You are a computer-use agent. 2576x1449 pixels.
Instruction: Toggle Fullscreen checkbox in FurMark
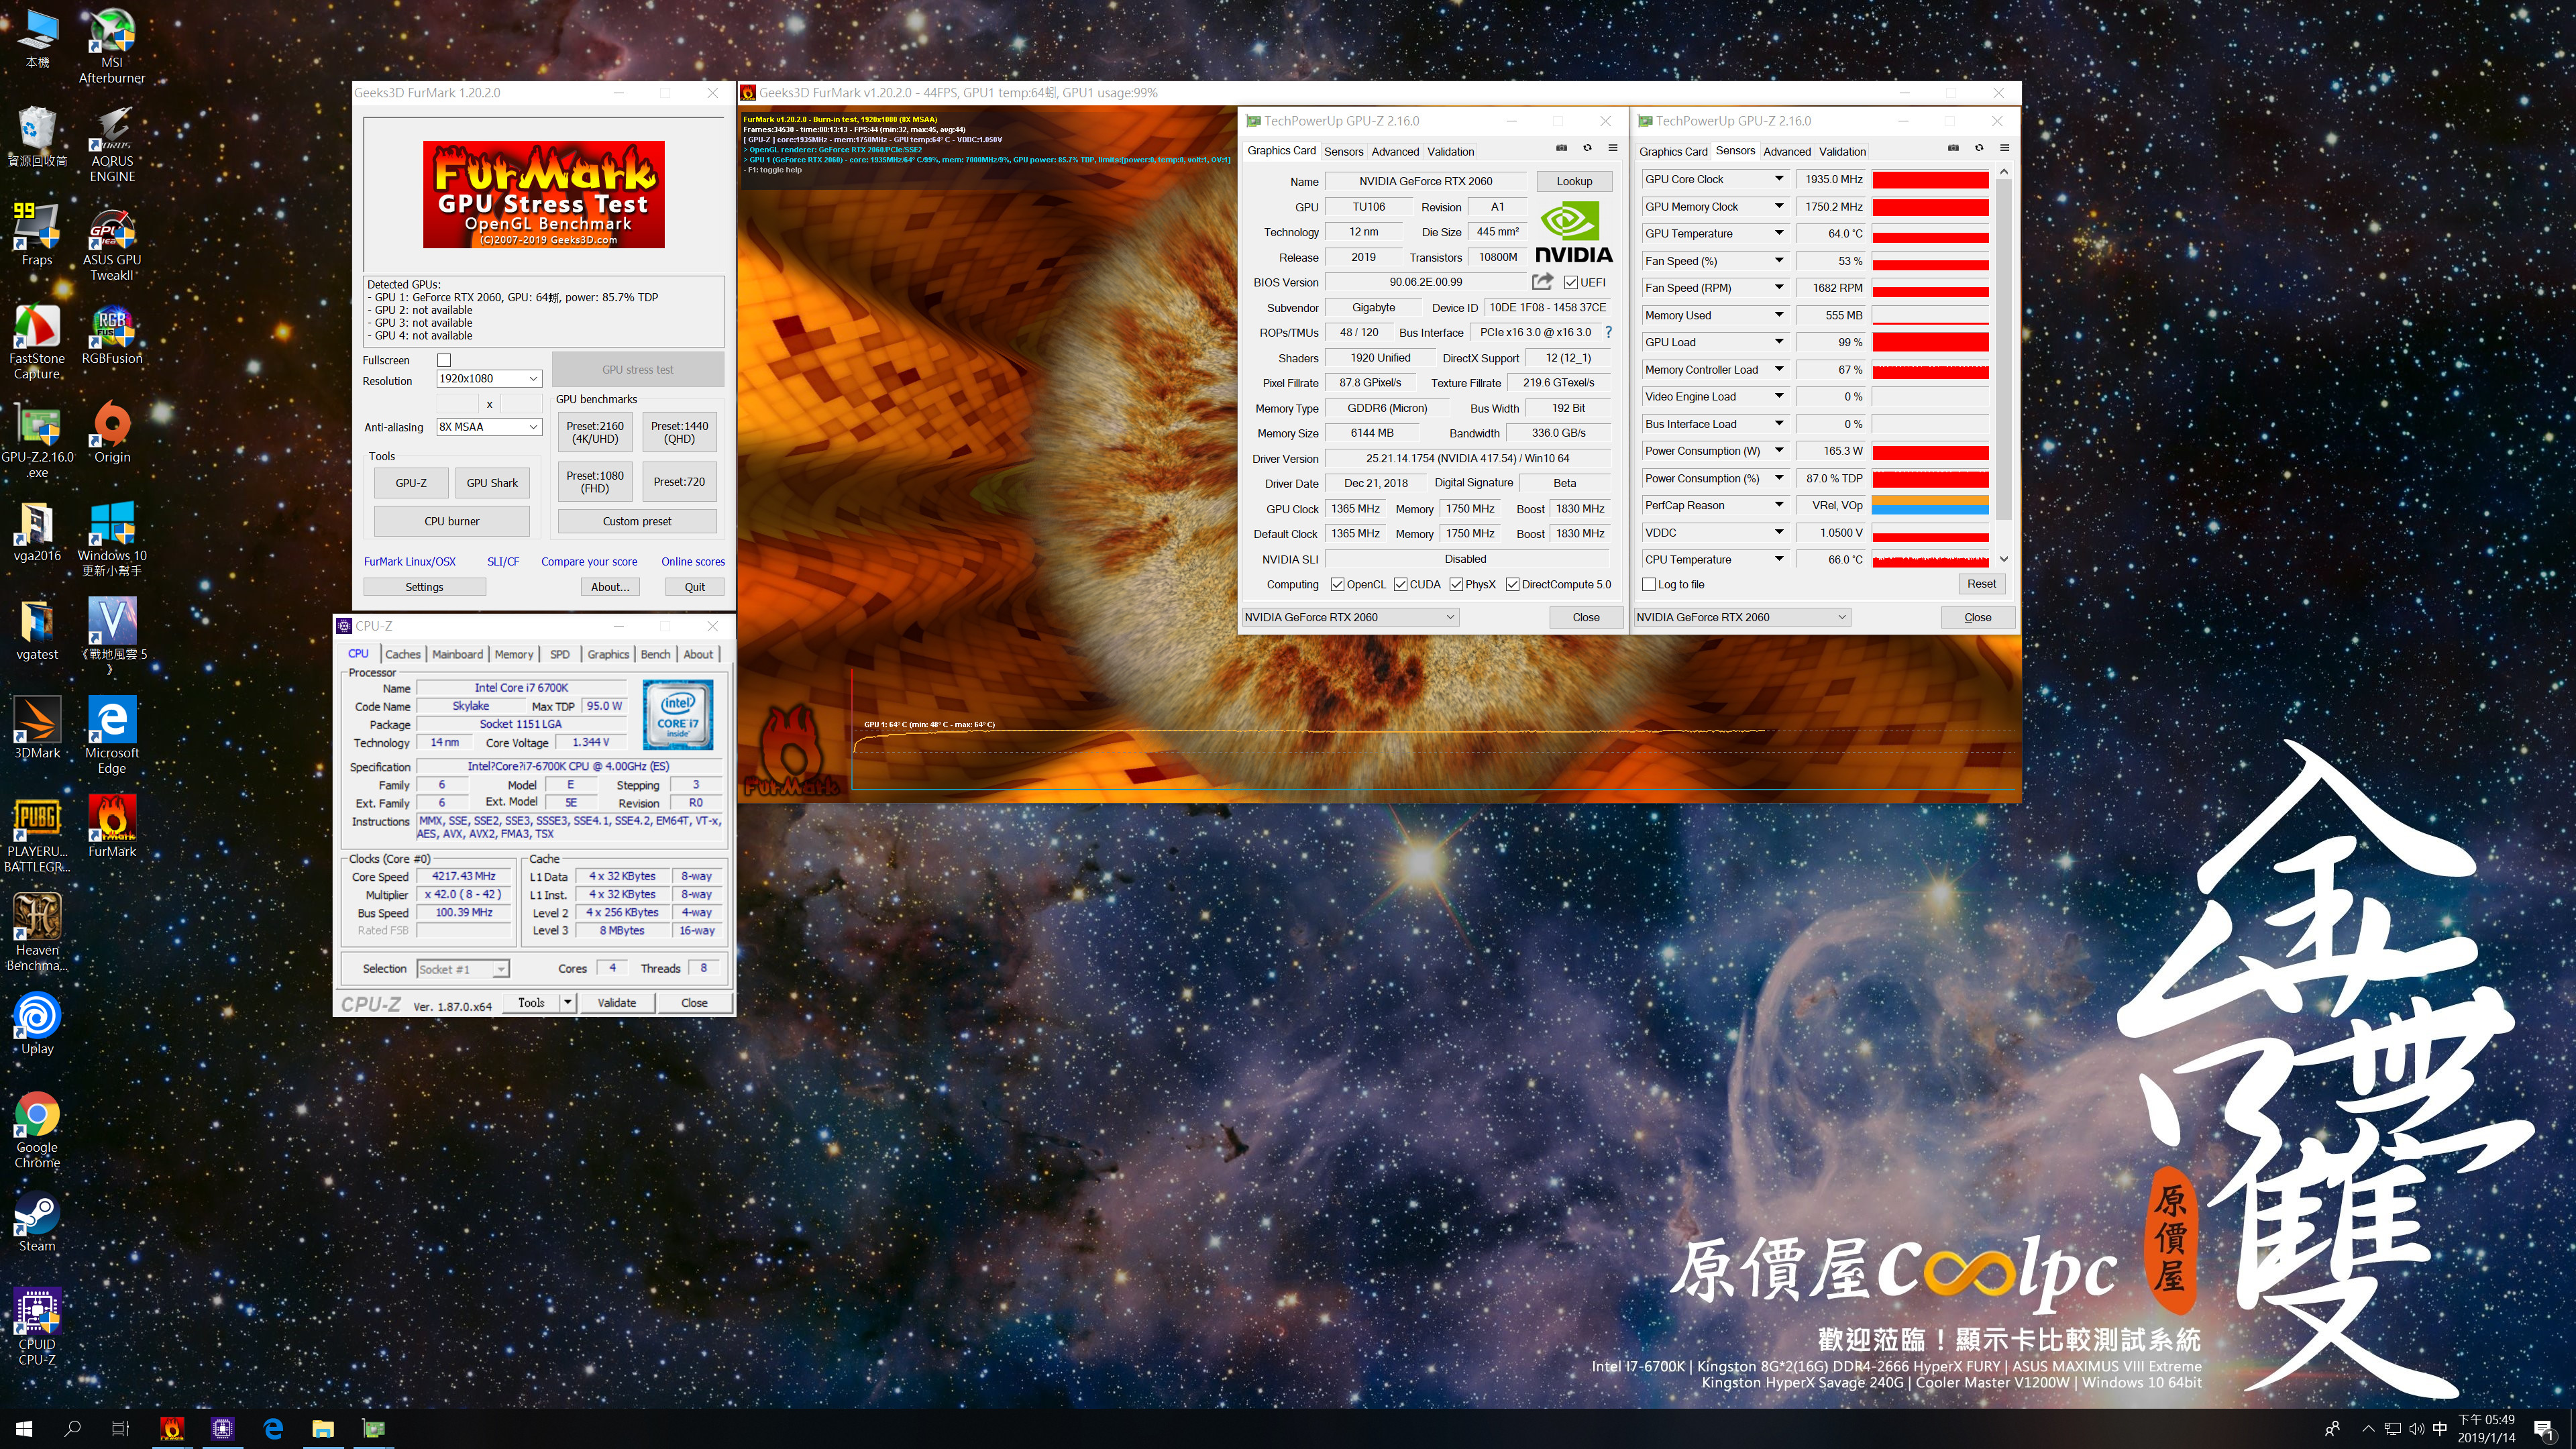point(444,360)
